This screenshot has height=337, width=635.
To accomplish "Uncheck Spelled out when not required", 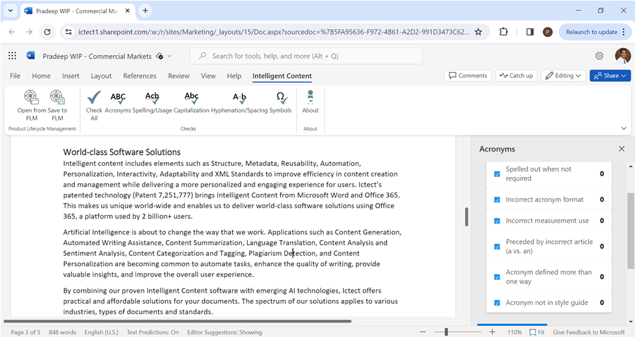I will point(497,174).
